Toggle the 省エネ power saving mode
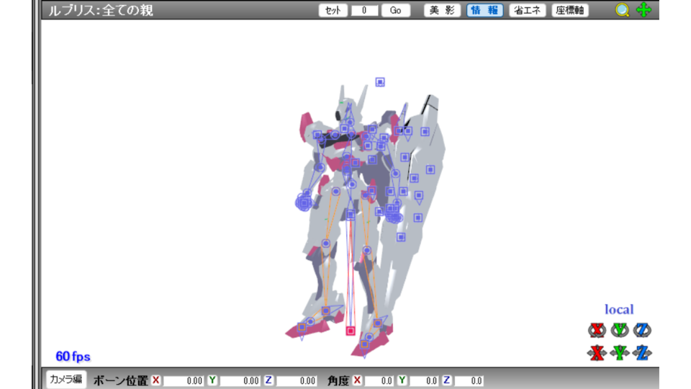The height and width of the screenshot is (389, 691). pyautogui.click(x=528, y=10)
